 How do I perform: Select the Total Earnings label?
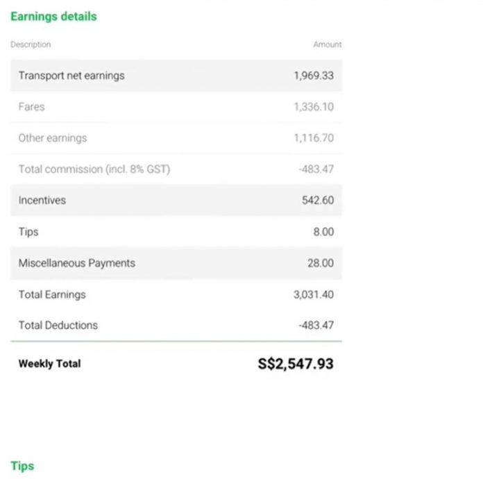coord(52,294)
